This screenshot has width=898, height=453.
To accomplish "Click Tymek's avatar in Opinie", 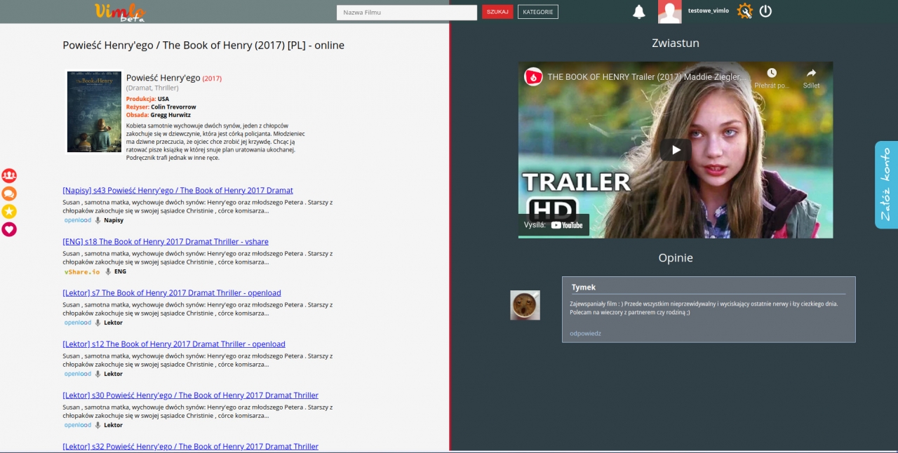I will click(x=525, y=305).
